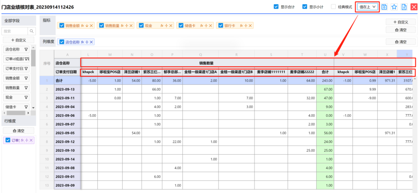
Task: Open fx formula for 现金 metric
Action: pyautogui.click(x=162, y=26)
